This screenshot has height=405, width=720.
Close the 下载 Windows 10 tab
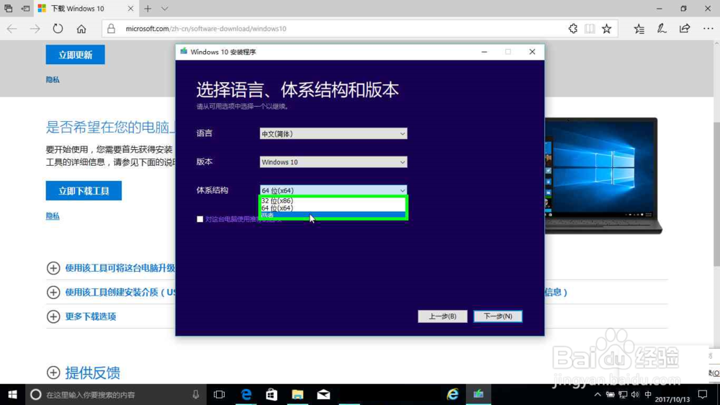pos(130,9)
